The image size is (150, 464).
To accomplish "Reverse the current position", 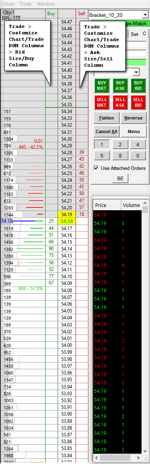I will coord(133,118).
